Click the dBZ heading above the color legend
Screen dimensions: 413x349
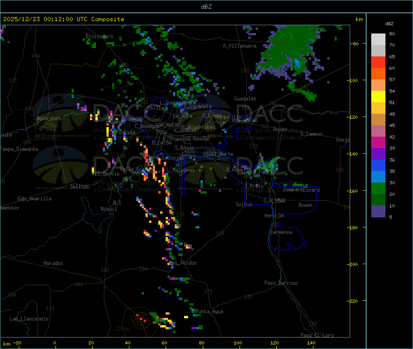click(x=389, y=24)
